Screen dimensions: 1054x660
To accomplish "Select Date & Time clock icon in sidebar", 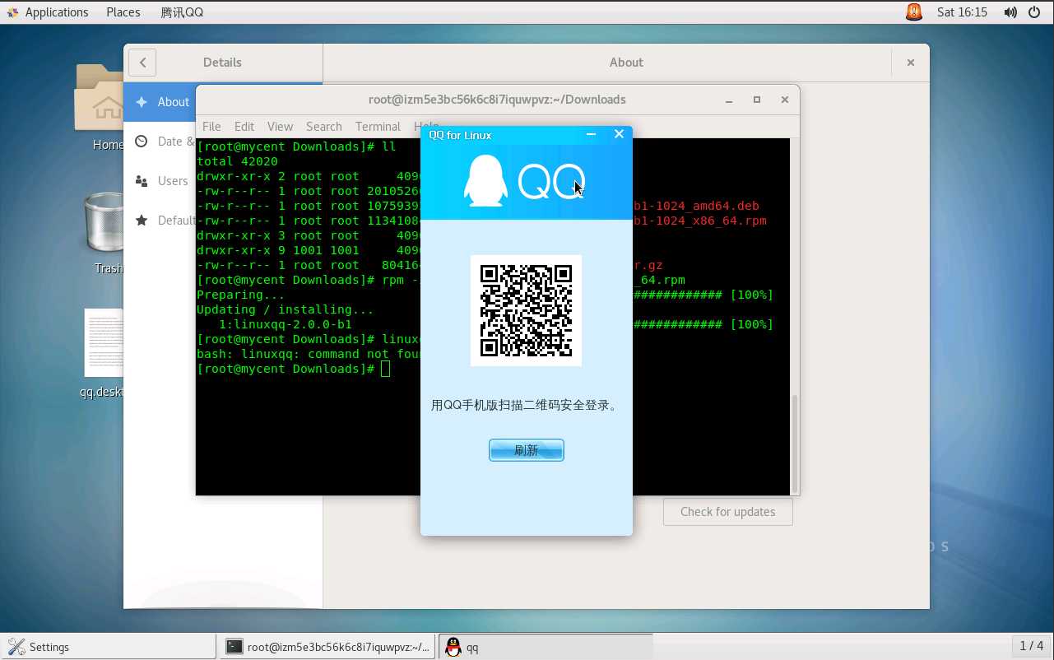I will (142, 142).
